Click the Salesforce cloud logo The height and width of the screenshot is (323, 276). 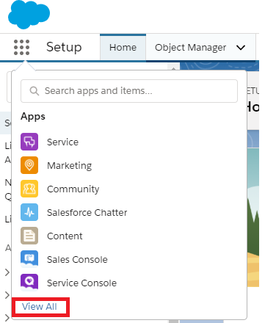[29, 15]
